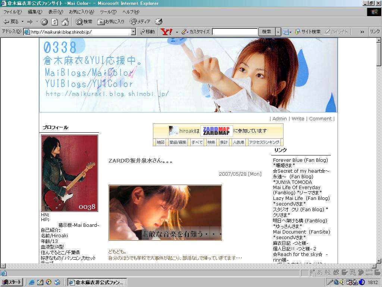Open the ファイル(F) menu

[12, 12]
